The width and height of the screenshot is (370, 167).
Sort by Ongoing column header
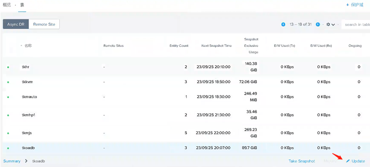[355, 46]
